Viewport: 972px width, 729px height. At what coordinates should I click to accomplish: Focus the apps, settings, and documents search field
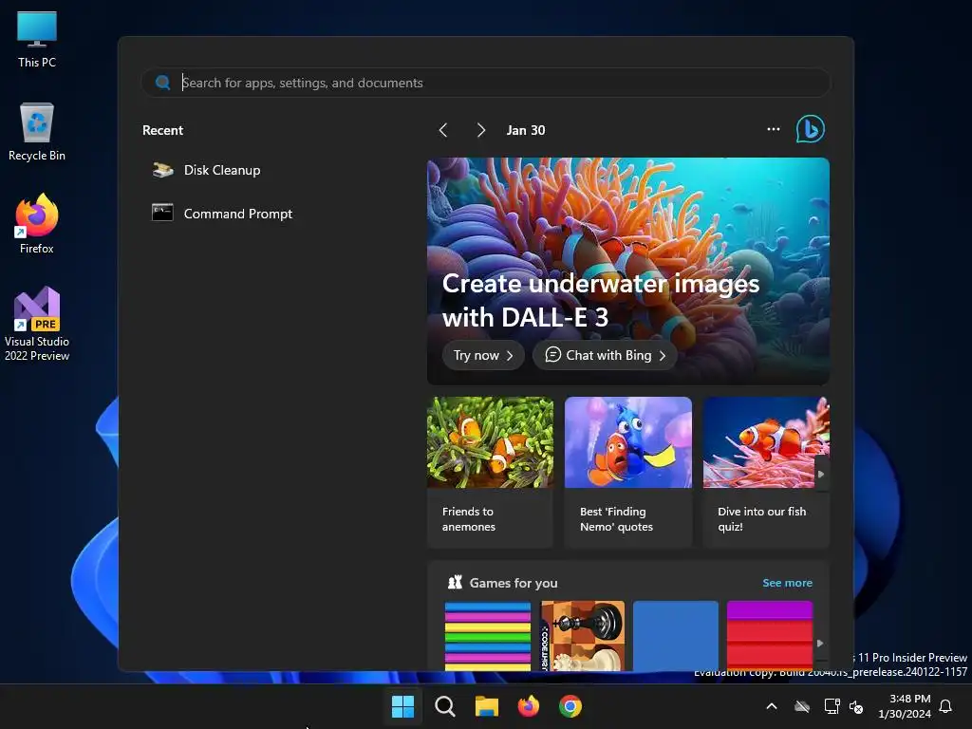[485, 83]
